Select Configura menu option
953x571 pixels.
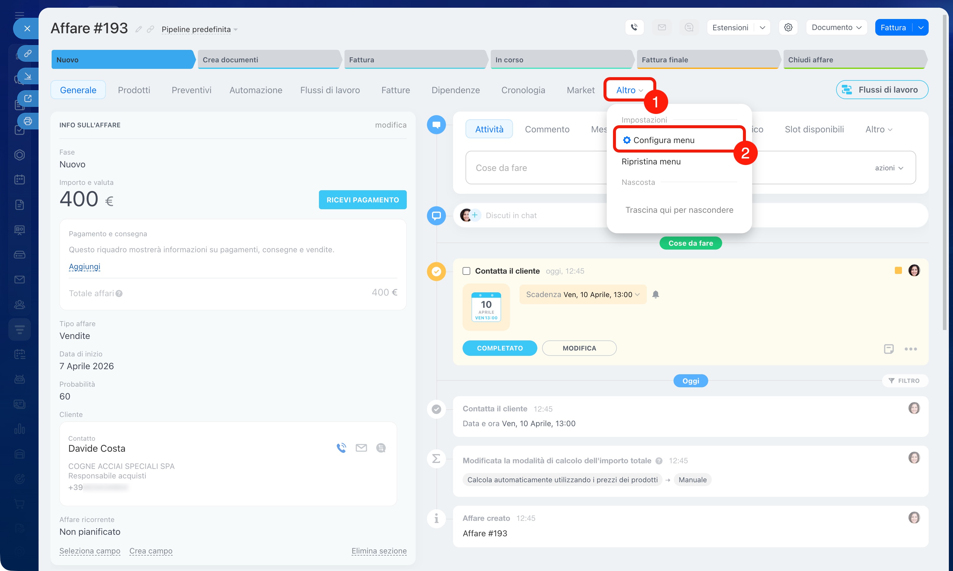click(x=663, y=140)
